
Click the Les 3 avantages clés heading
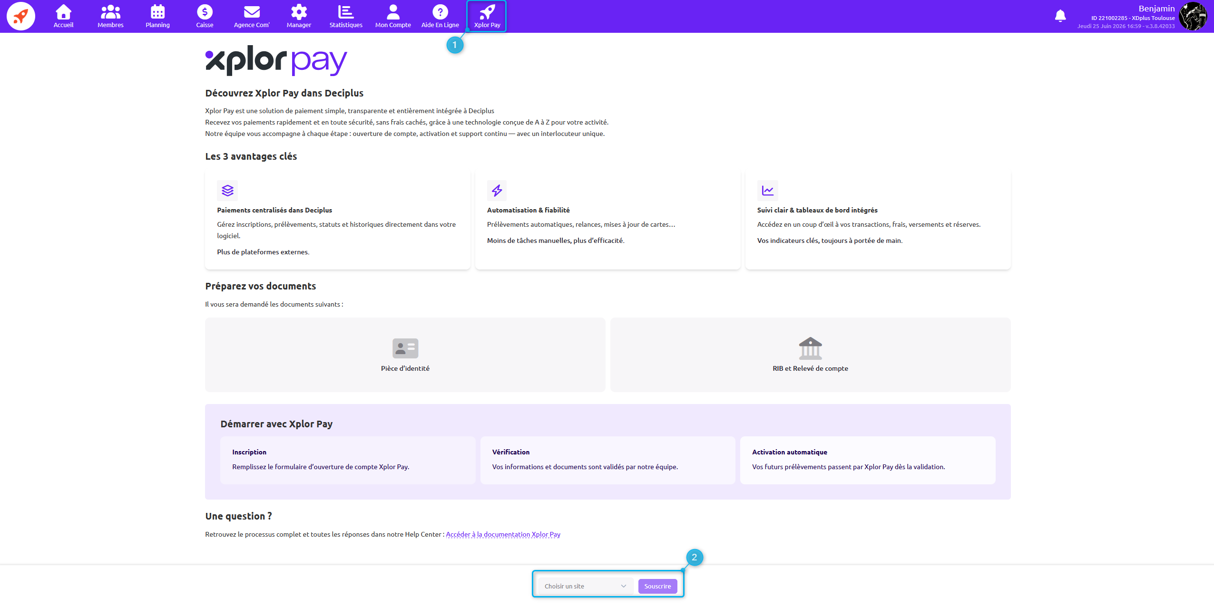click(251, 156)
